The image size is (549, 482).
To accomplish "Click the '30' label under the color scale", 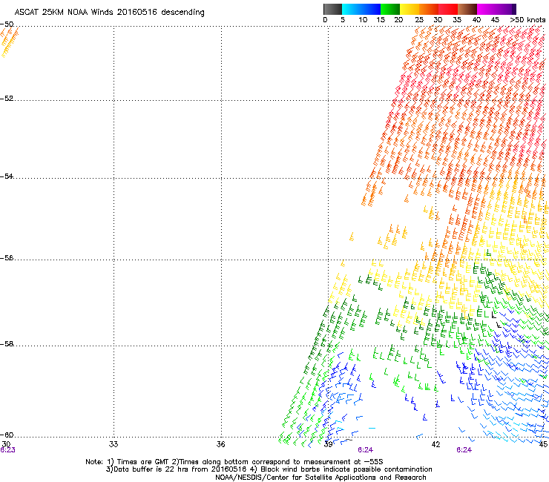I will tap(438, 20).
